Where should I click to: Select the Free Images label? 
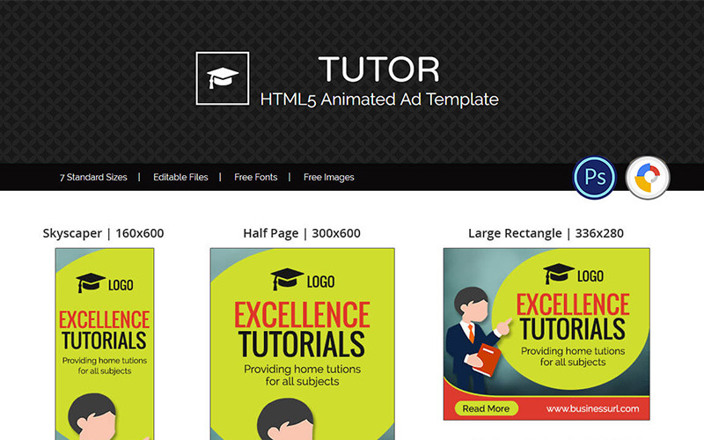click(328, 178)
